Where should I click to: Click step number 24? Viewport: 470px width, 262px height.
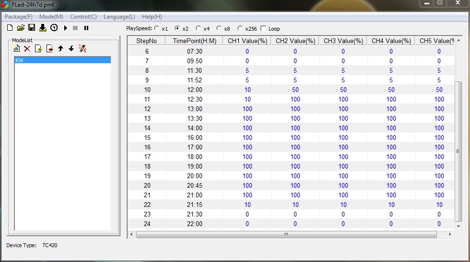coord(147,224)
